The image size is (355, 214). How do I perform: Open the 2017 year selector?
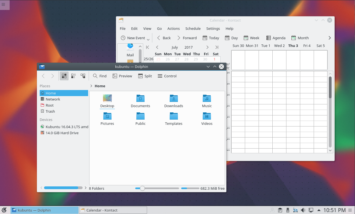coord(189,47)
